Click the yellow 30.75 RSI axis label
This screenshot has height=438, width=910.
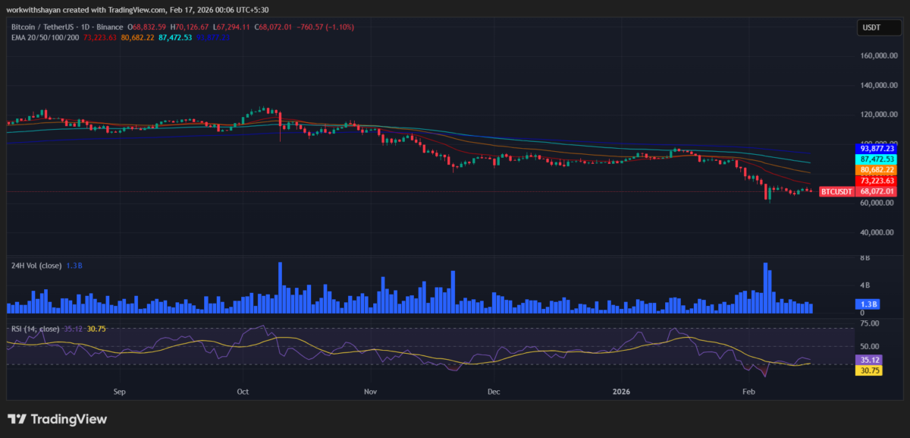[x=869, y=370]
